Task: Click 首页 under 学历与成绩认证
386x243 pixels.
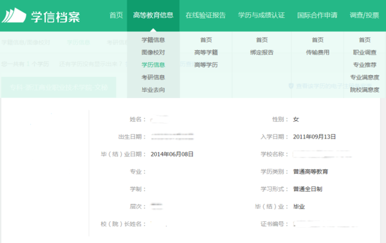Action: coord(262,40)
